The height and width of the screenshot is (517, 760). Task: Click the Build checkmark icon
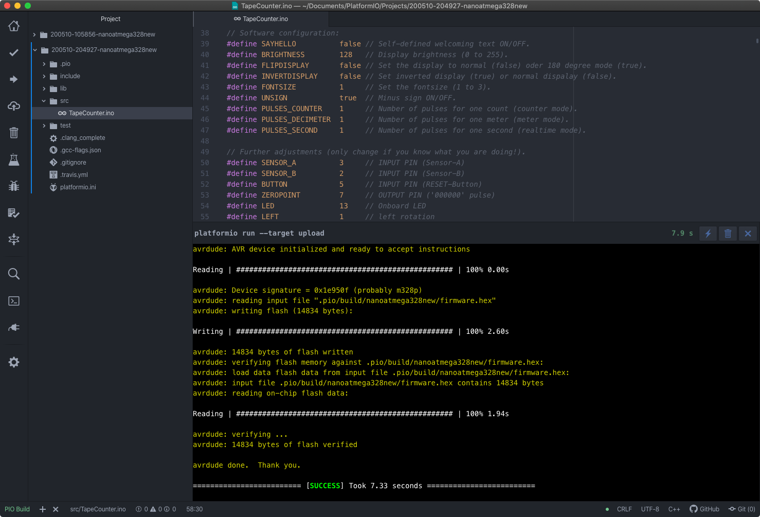pyautogui.click(x=14, y=52)
